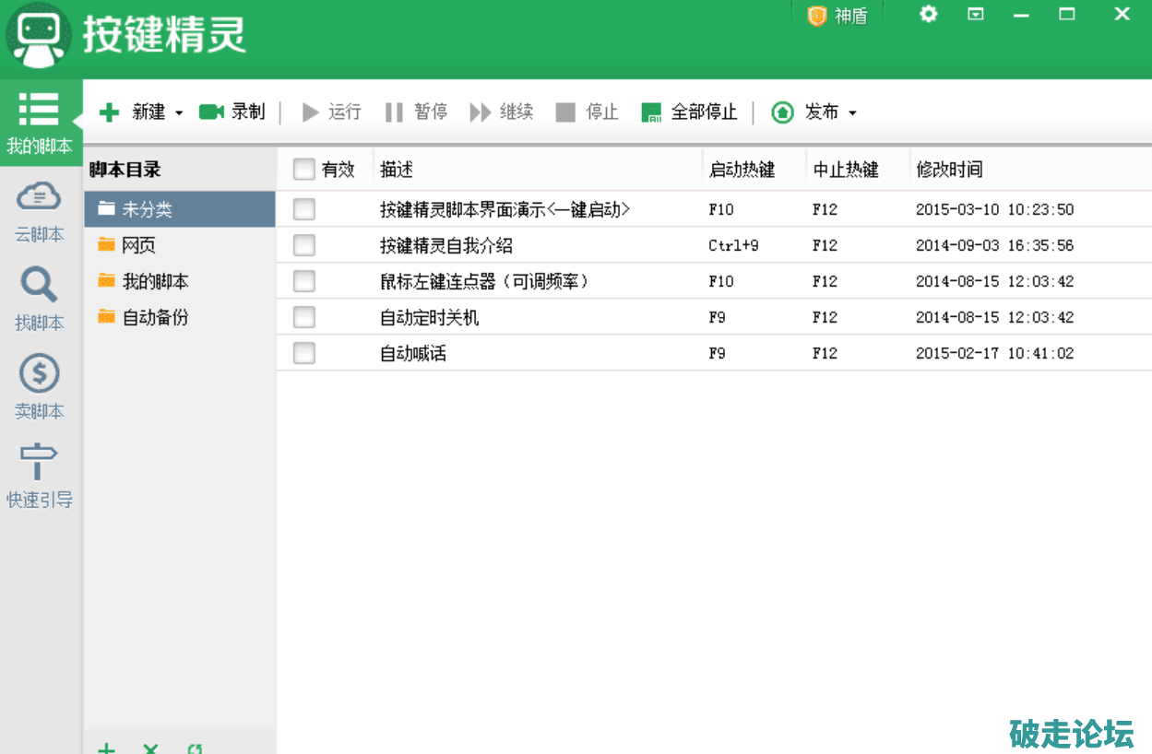Click the 神盾 shield icon

coord(816,16)
